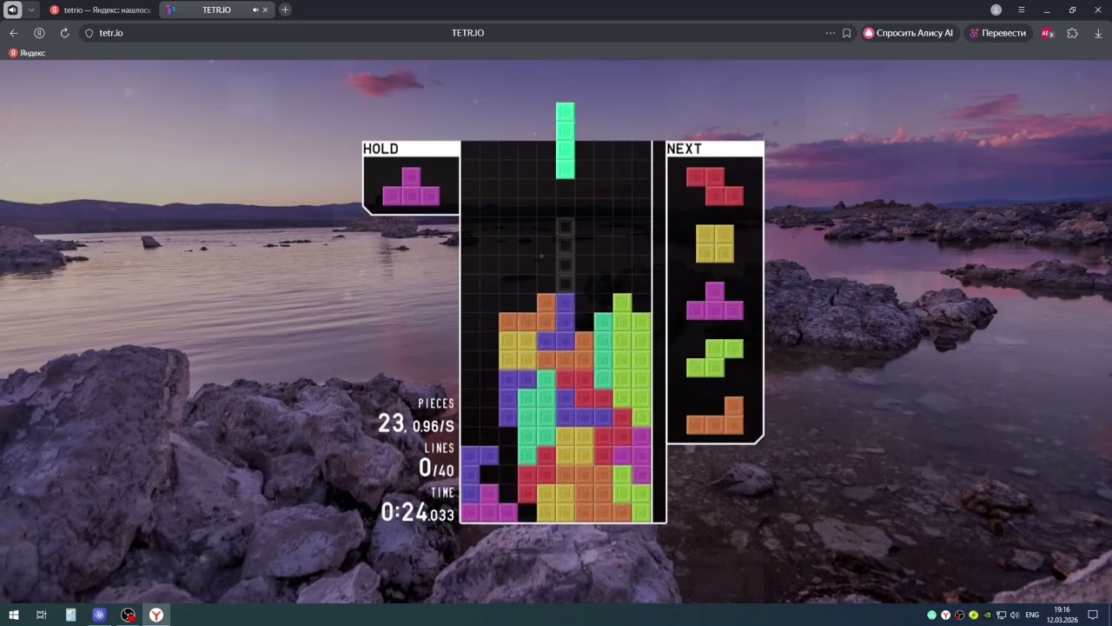This screenshot has width=1112, height=626.
Task: Click the green S-piece in the NEXT queue
Action: [x=715, y=358]
